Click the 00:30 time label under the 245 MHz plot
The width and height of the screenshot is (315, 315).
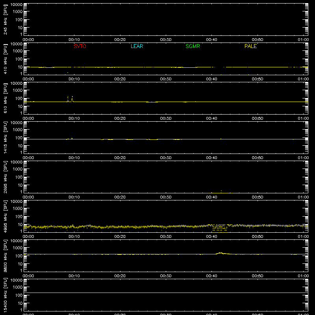click(x=166, y=40)
